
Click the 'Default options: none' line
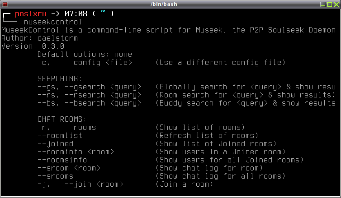point(85,54)
